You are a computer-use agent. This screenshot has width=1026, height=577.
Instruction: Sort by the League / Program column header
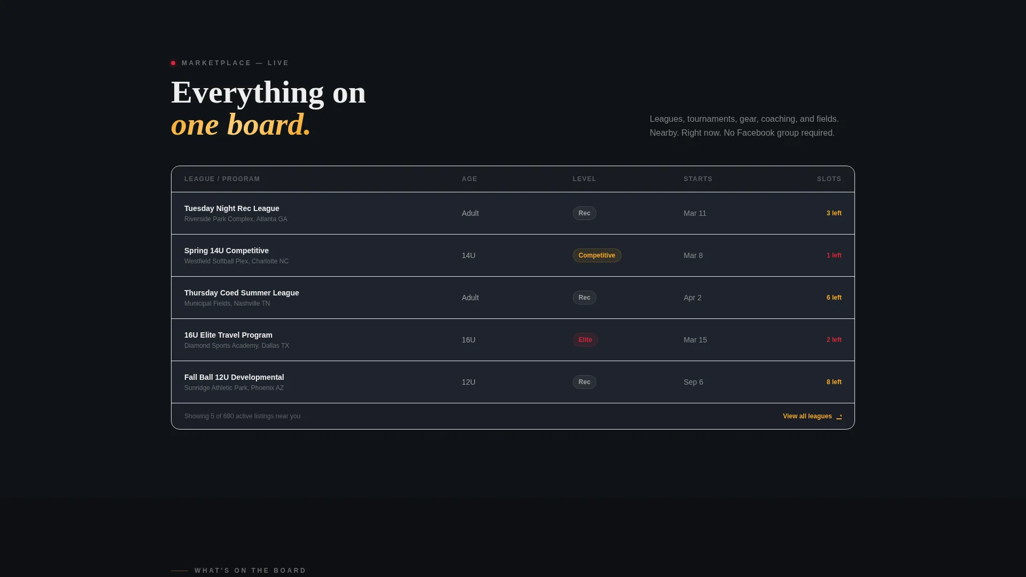click(222, 179)
